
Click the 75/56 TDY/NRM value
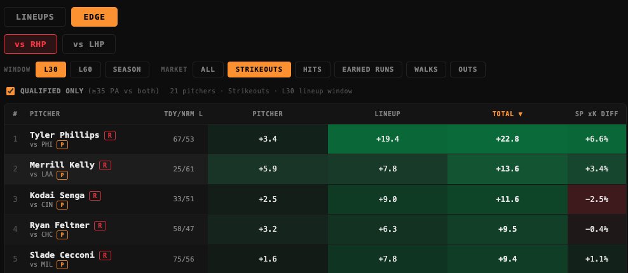coord(184,259)
